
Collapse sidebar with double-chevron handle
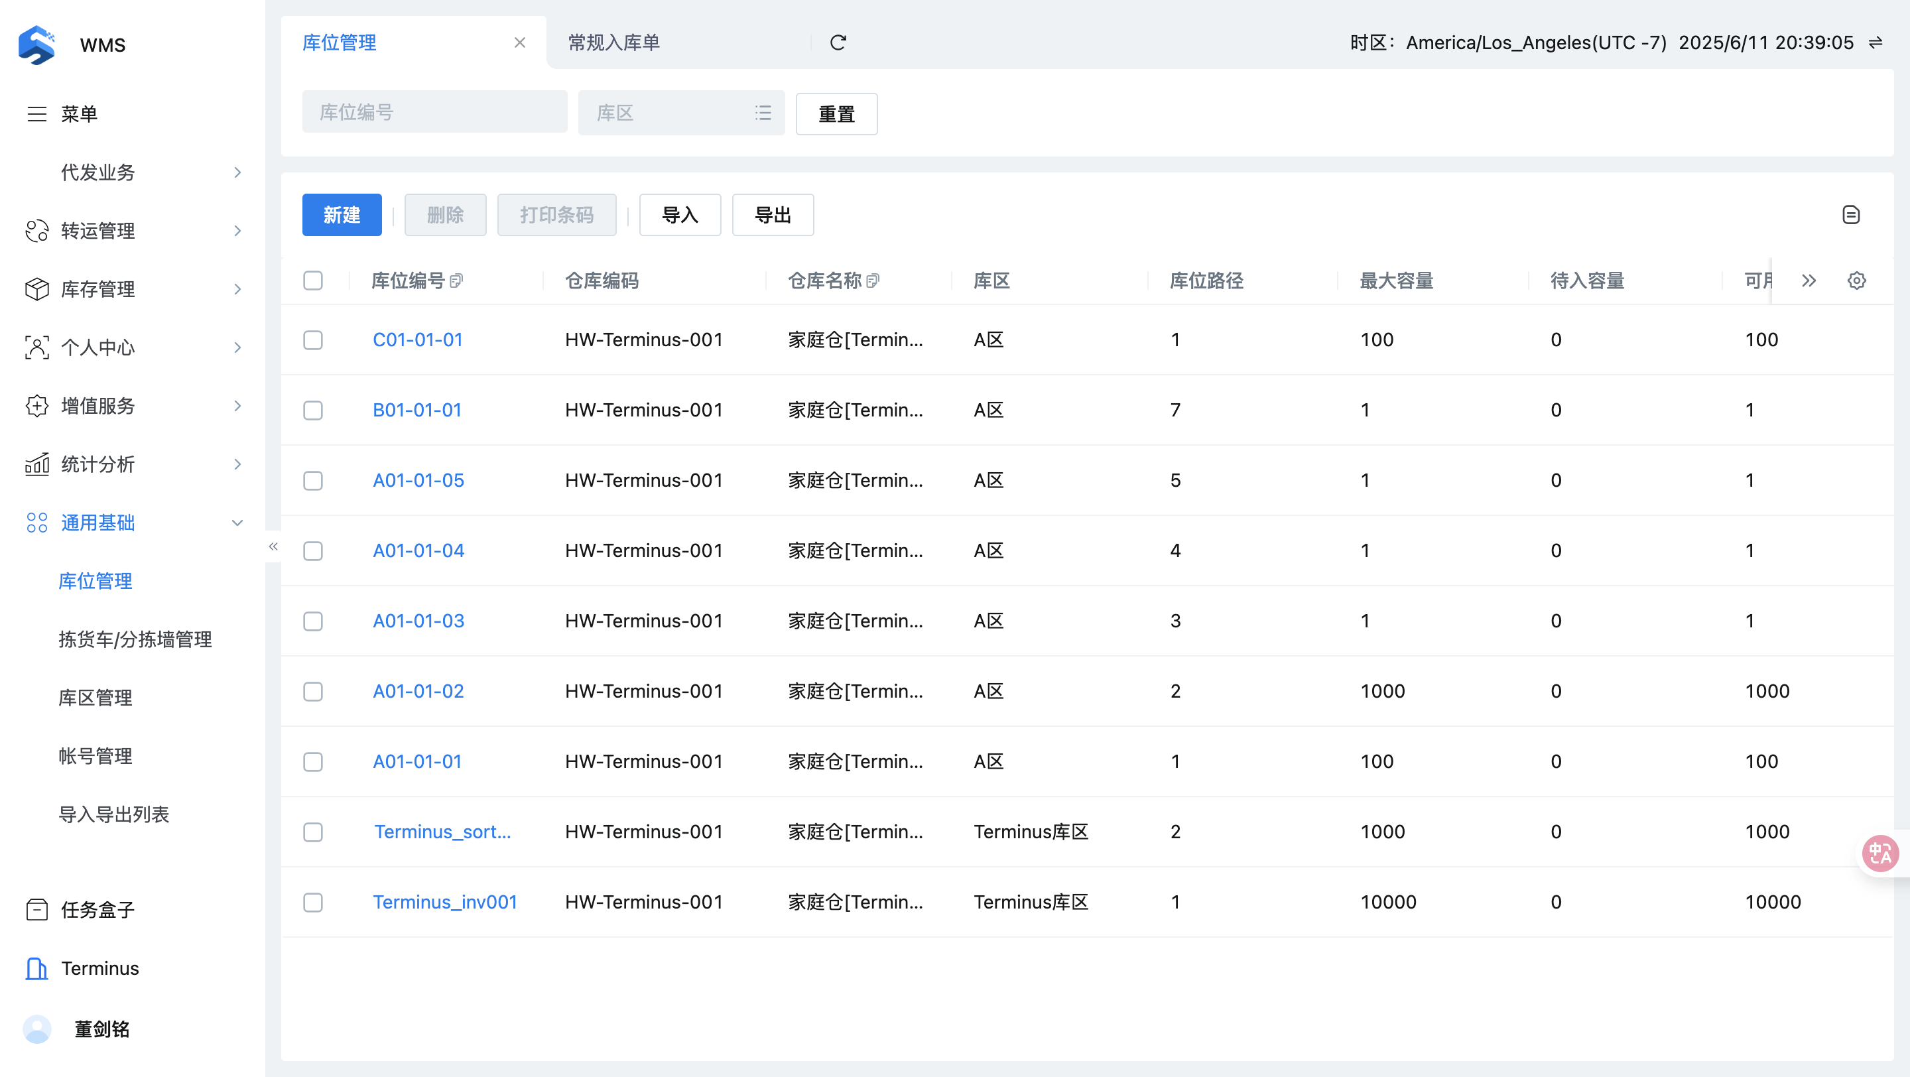pos(273,546)
